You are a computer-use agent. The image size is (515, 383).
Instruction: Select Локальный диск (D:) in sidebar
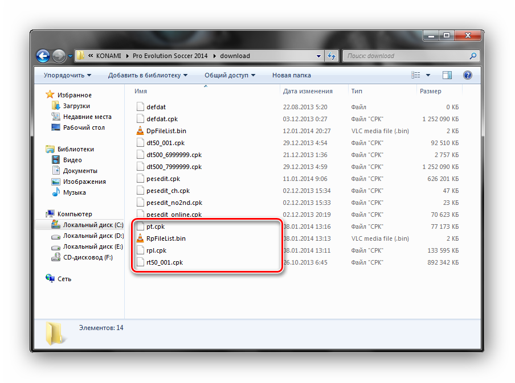[x=93, y=236]
